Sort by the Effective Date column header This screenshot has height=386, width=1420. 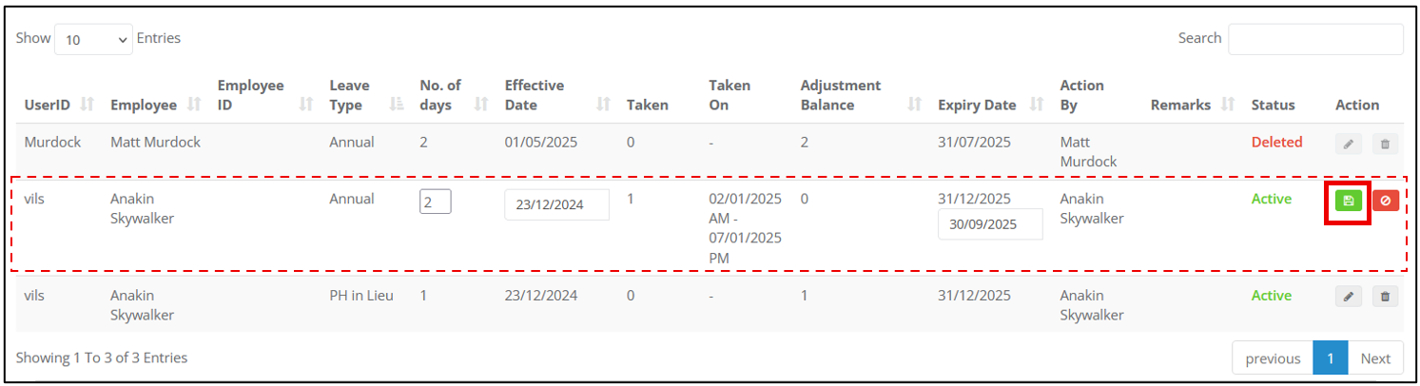534,95
